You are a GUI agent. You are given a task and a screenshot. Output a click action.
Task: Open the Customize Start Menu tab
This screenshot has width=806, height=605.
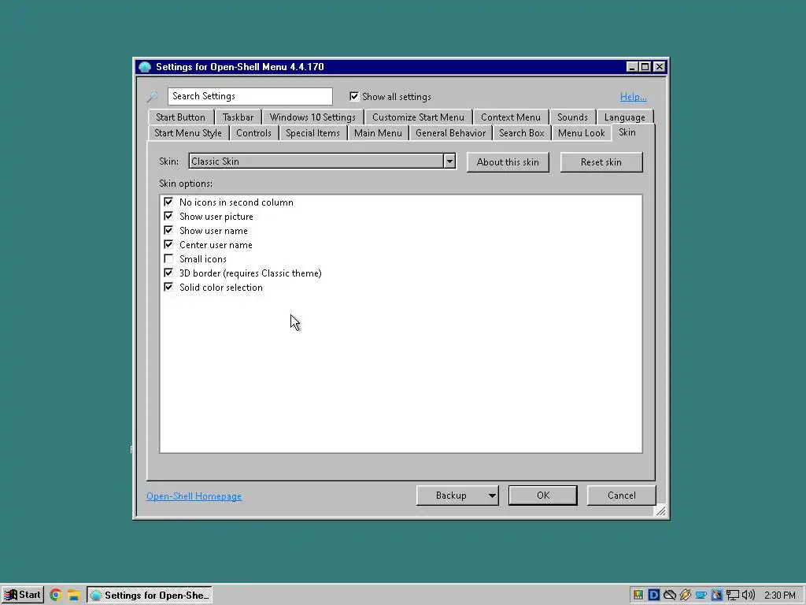[418, 117]
